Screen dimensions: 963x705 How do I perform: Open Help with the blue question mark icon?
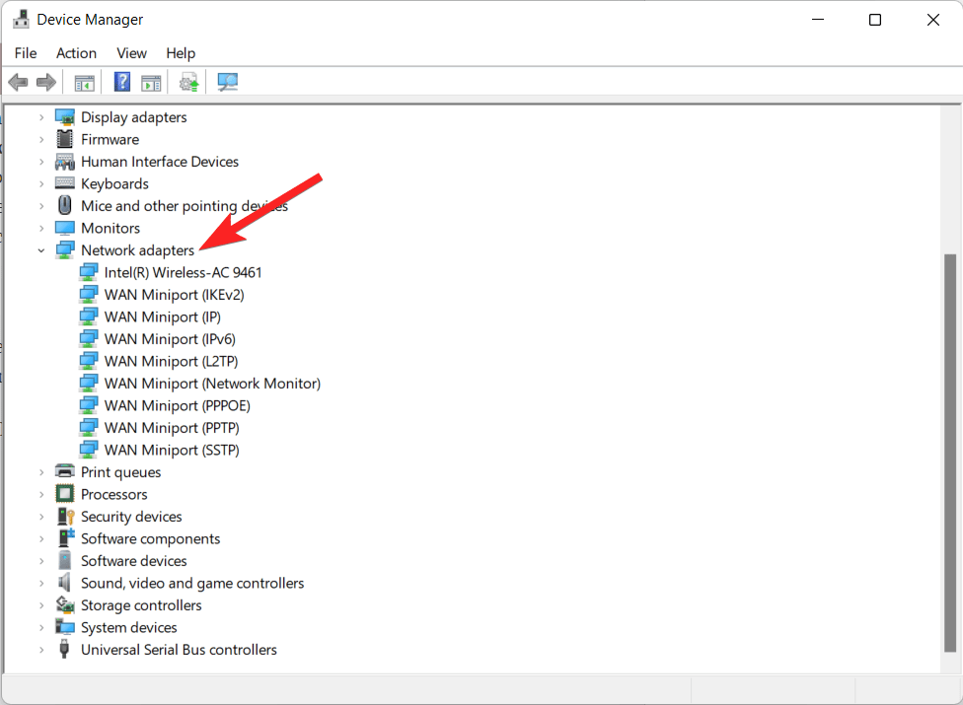pyautogui.click(x=122, y=83)
